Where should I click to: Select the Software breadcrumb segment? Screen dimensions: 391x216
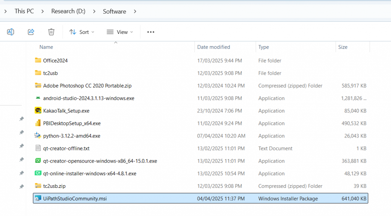(x=115, y=11)
